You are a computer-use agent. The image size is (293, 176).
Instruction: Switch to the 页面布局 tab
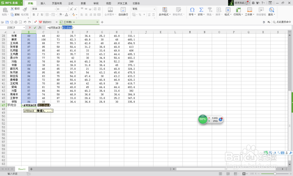click(x=57, y=3)
